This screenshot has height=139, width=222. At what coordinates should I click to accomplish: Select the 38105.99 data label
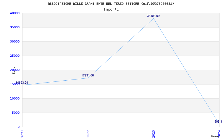coord(153,16)
